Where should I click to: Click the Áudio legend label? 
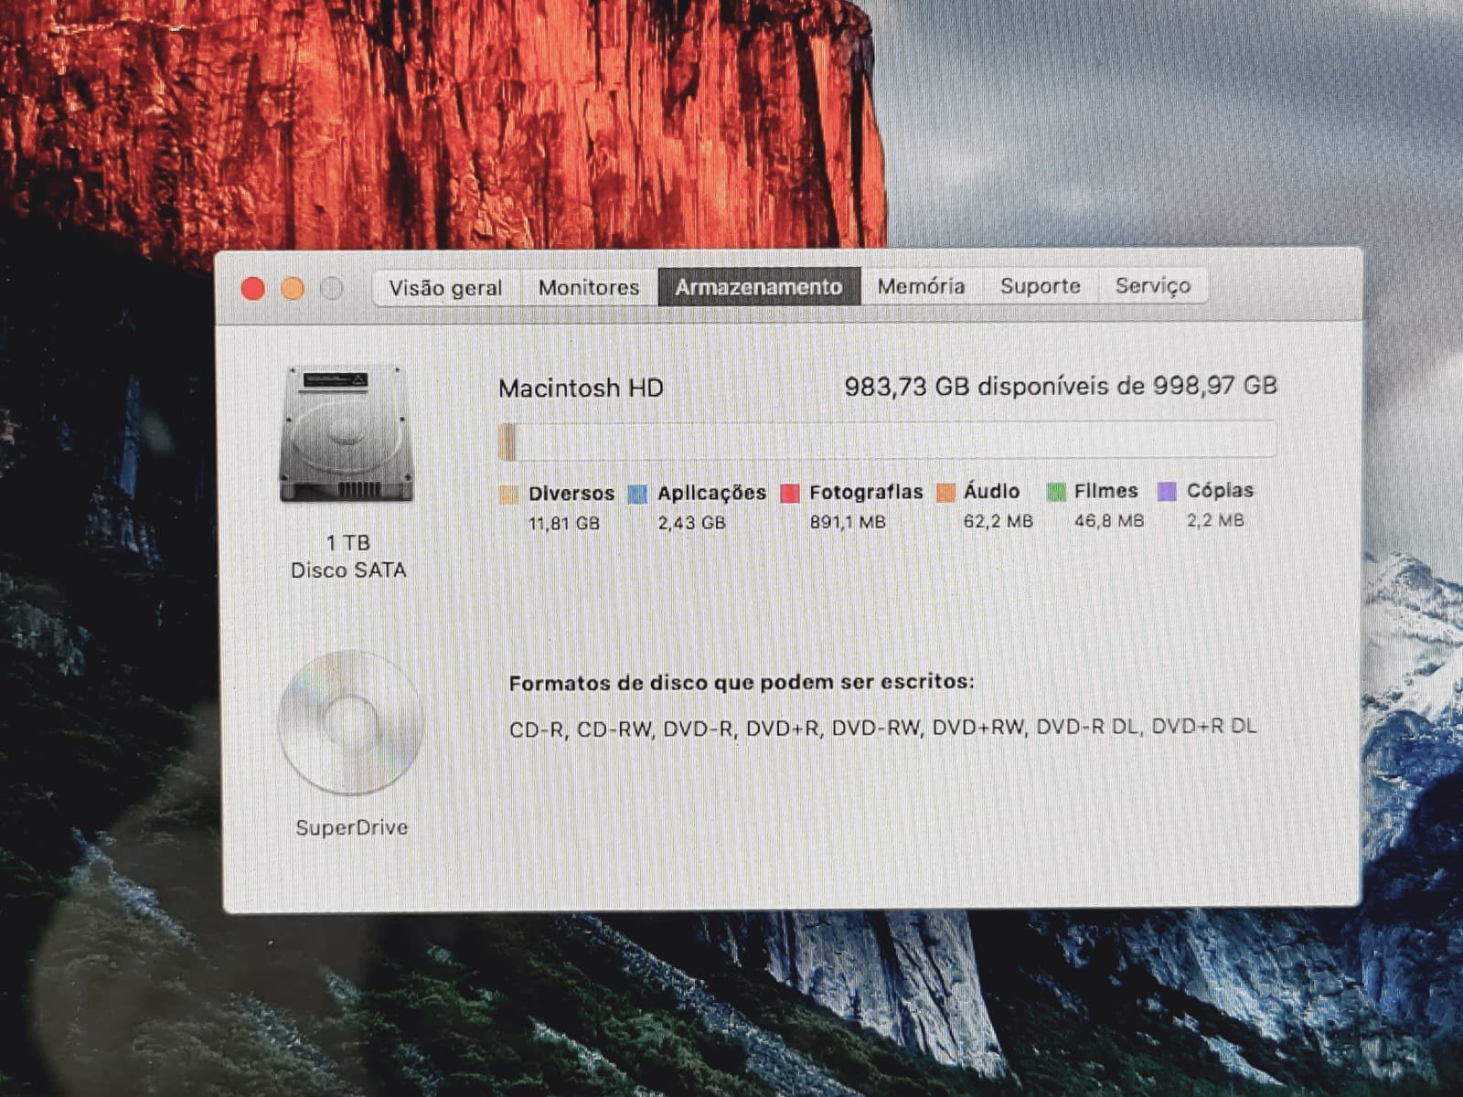pos(991,491)
